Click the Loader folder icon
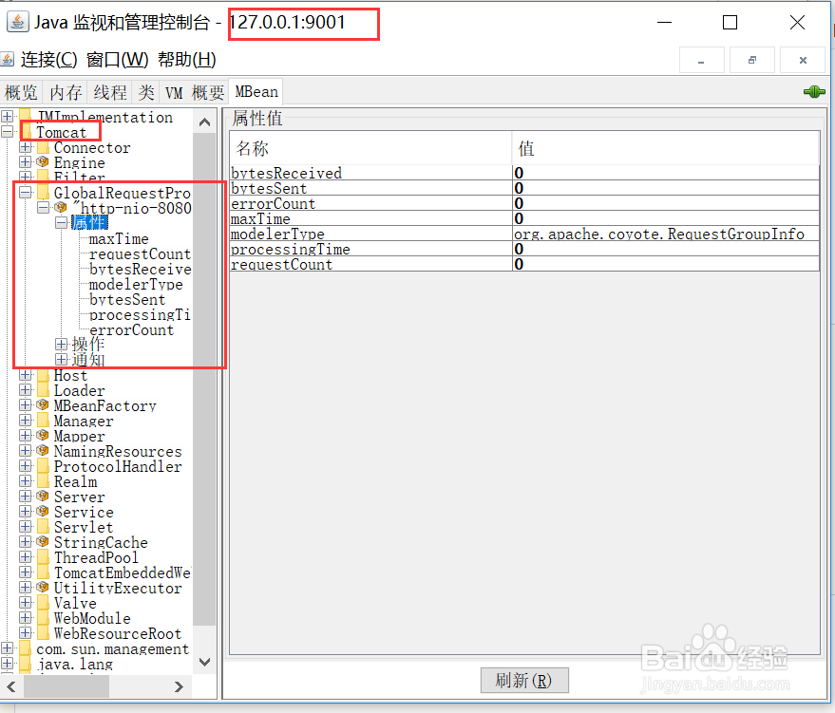835x713 pixels. [x=43, y=390]
